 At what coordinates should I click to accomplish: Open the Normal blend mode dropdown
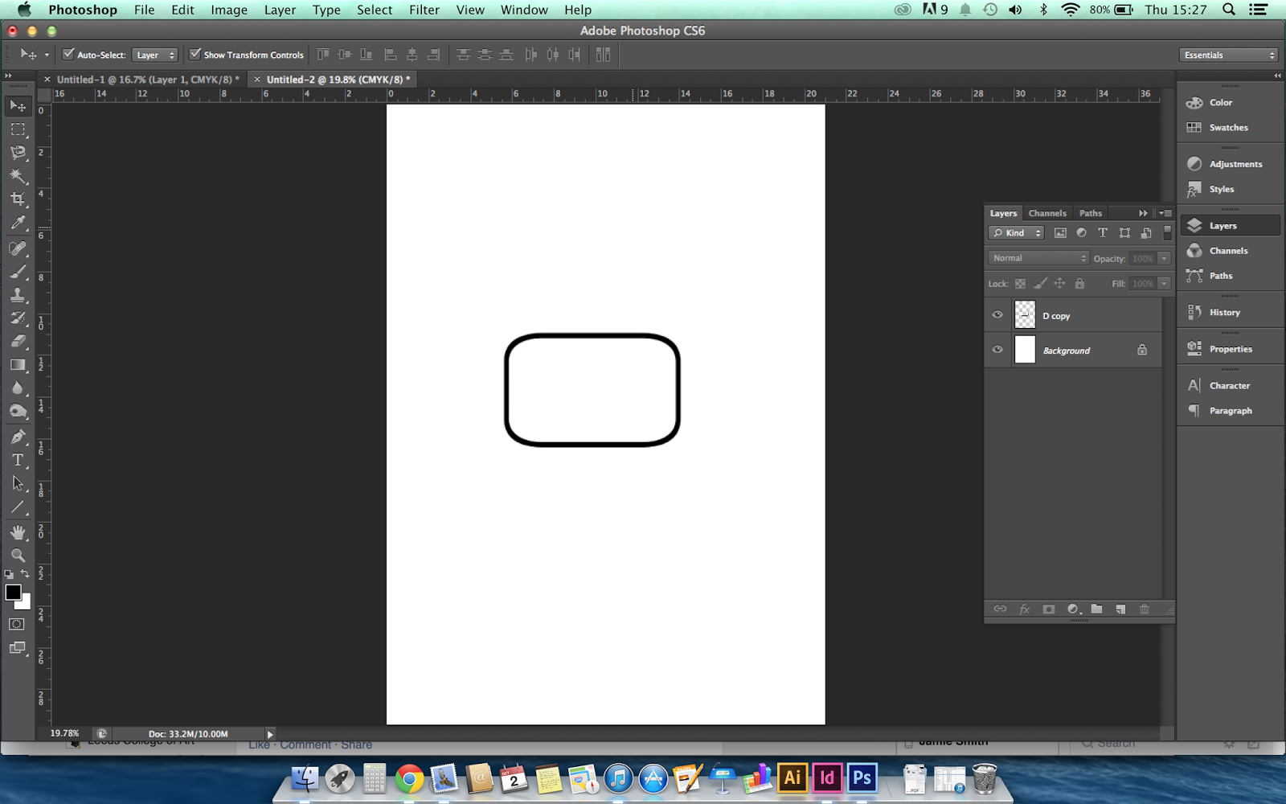(1038, 258)
